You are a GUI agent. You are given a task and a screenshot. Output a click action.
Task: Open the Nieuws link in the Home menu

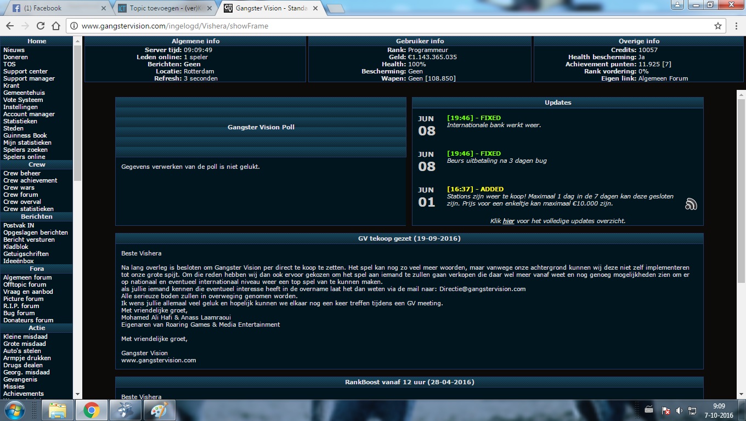tap(14, 50)
